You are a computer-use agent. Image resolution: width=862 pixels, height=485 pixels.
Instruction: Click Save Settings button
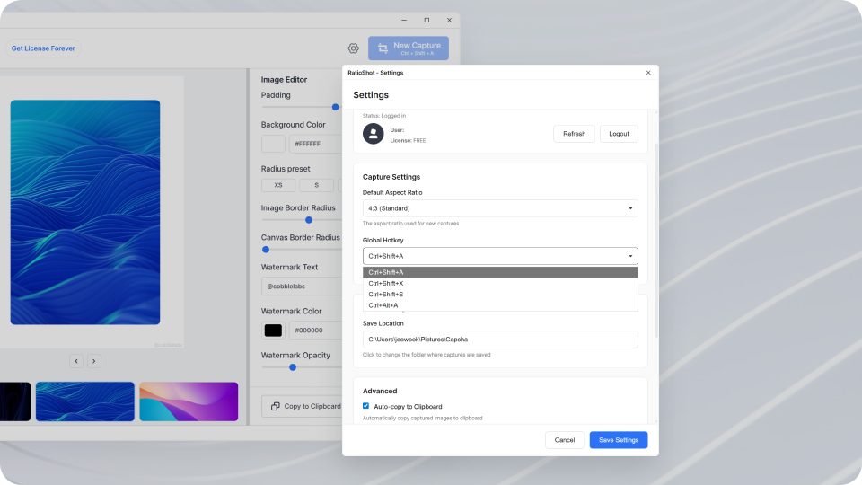pos(619,440)
